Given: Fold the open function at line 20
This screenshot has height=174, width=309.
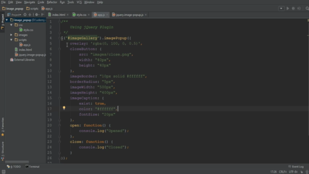Looking at the screenshot, I should (x=59, y=125).
